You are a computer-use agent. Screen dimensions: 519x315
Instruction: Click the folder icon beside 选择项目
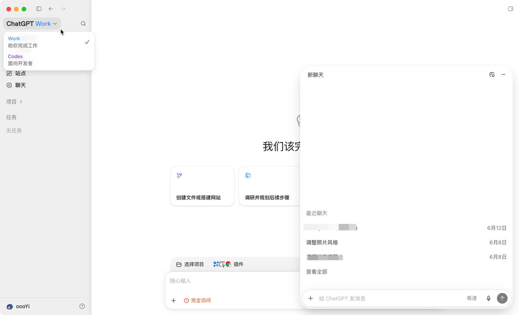pyautogui.click(x=179, y=264)
